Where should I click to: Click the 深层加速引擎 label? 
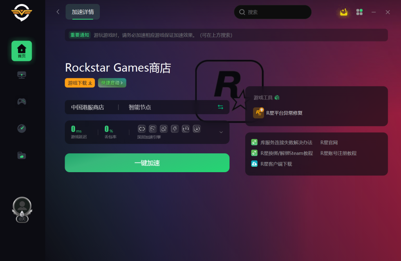149,137
